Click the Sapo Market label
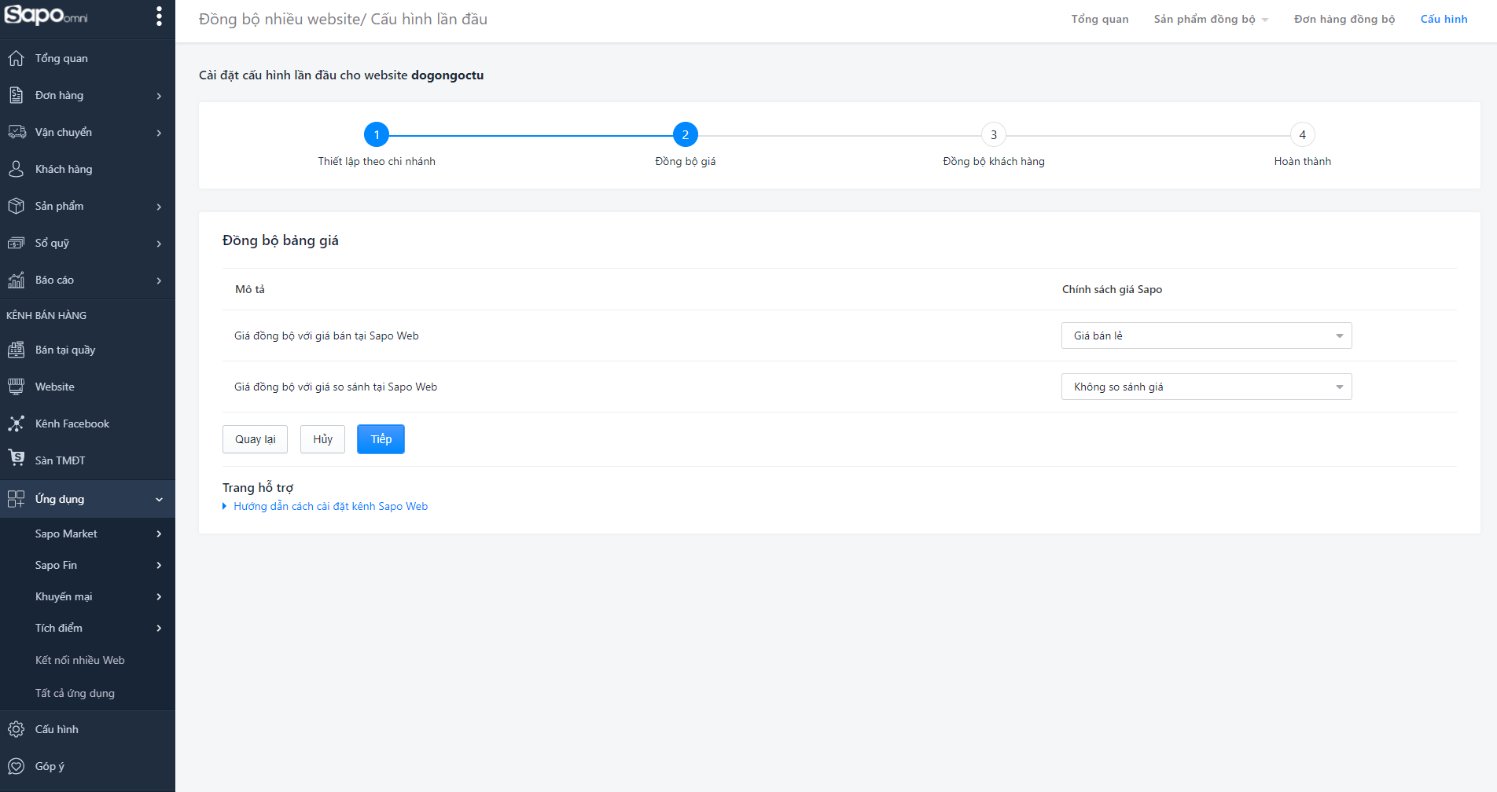Viewport: 1497px width, 792px height. coord(66,533)
